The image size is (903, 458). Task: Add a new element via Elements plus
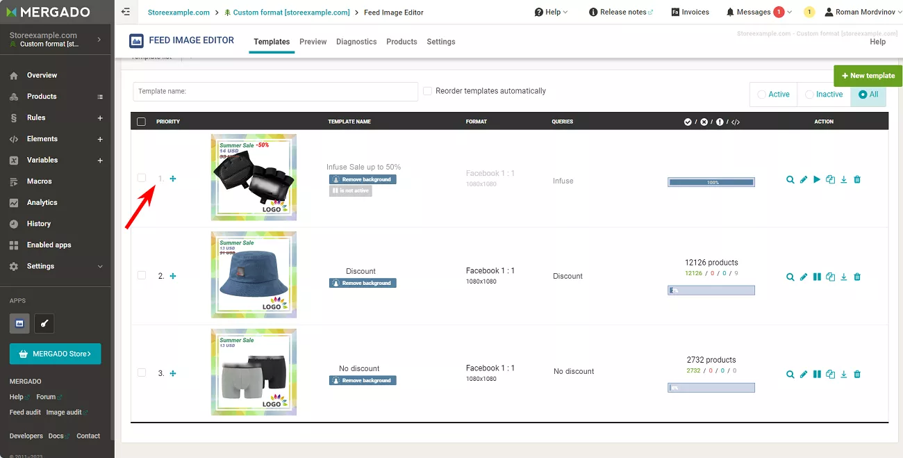click(x=100, y=139)
